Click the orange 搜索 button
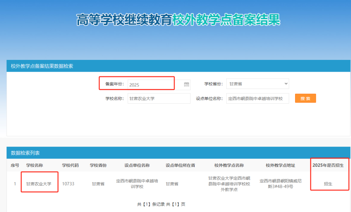 [305, 98]
